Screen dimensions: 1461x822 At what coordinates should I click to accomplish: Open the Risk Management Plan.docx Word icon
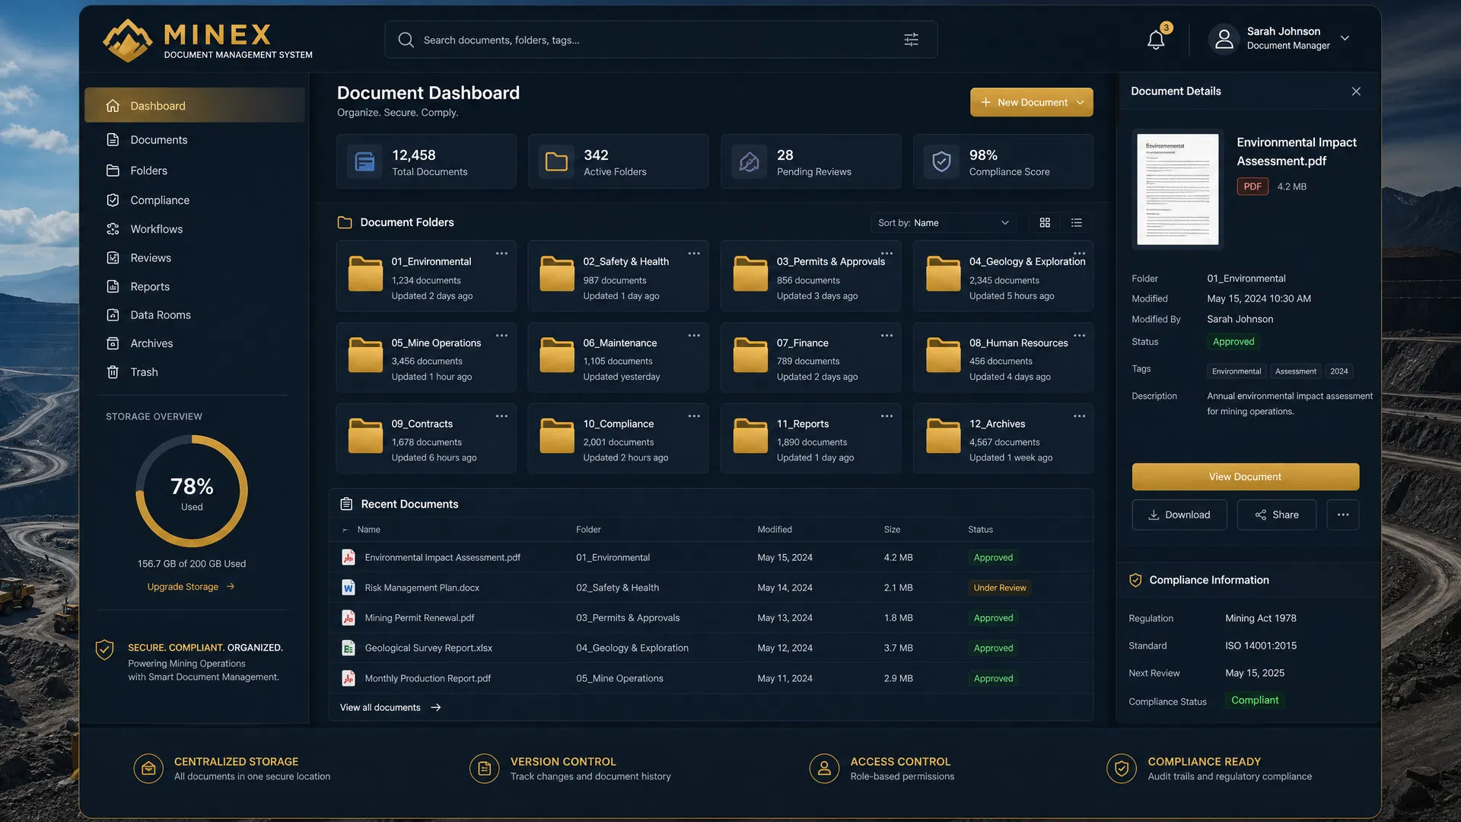(349, 588)
